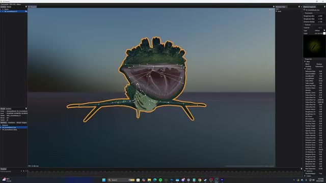
Task: Switch to the Details tab
Action: [3, 109]
